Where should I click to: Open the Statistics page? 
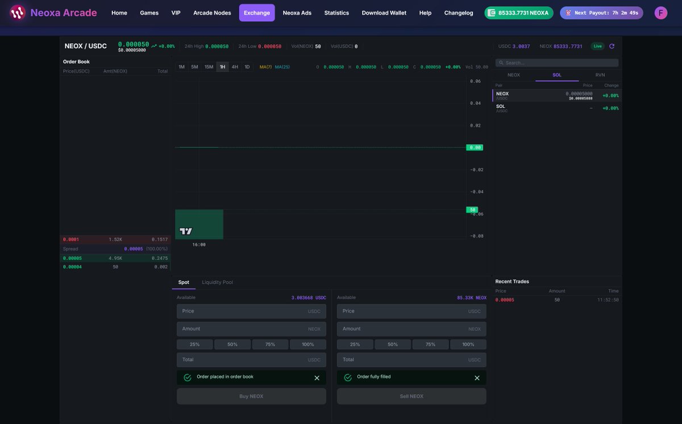click(x=336, y=12)
